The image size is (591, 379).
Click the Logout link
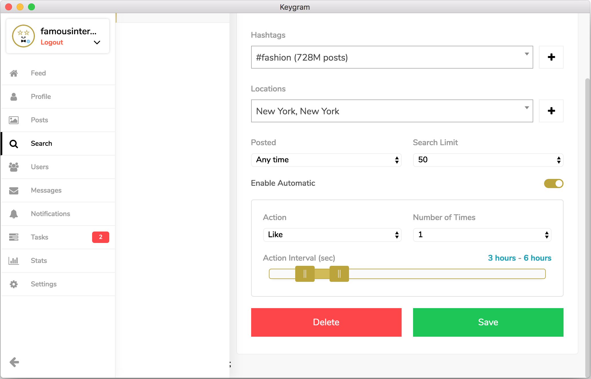pos(52,42)
